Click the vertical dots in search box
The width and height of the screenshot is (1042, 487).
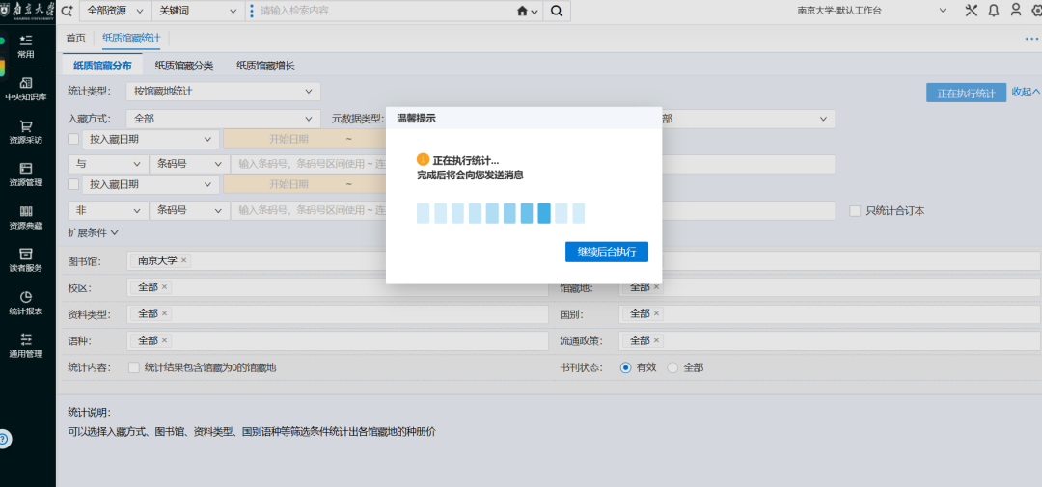pyautogui.click(x=251, y=11)
